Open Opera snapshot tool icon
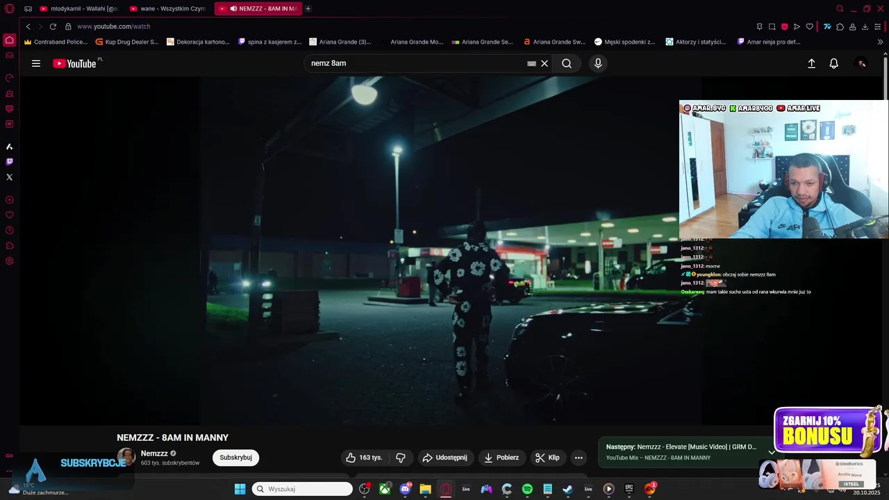Image resolution: width=889 pixels, height=500 pixels. [772, 26]
